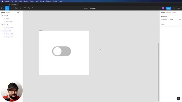Open the 100% zoom dropdown
The width and height of the screenshot is (182, 102).
pyautogui.click(x=179, y=8)
